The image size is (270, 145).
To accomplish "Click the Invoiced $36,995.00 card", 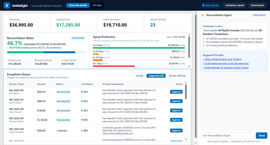I will pos(27,23).
